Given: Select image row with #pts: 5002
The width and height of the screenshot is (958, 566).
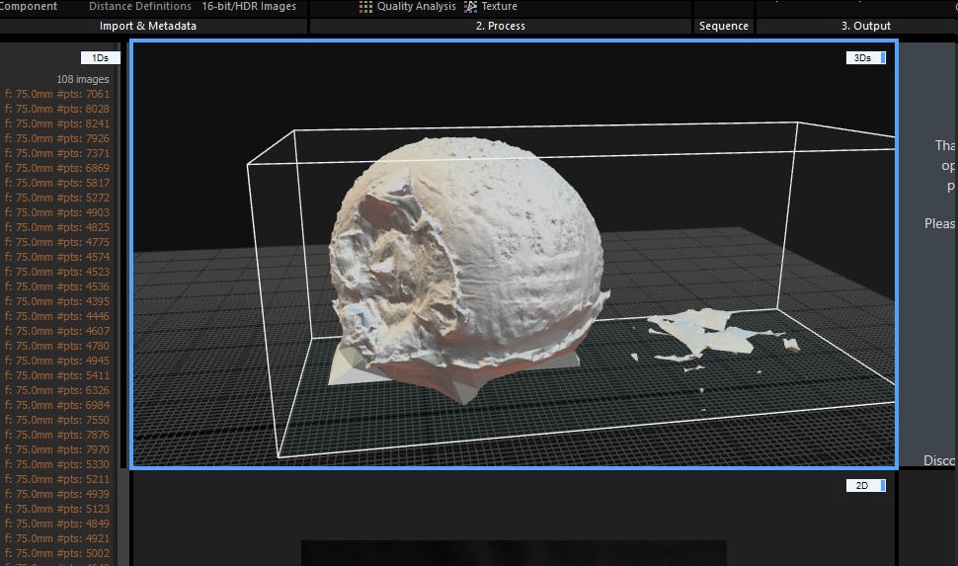Looking at the screenshot, I should click(x=57, y=553).
